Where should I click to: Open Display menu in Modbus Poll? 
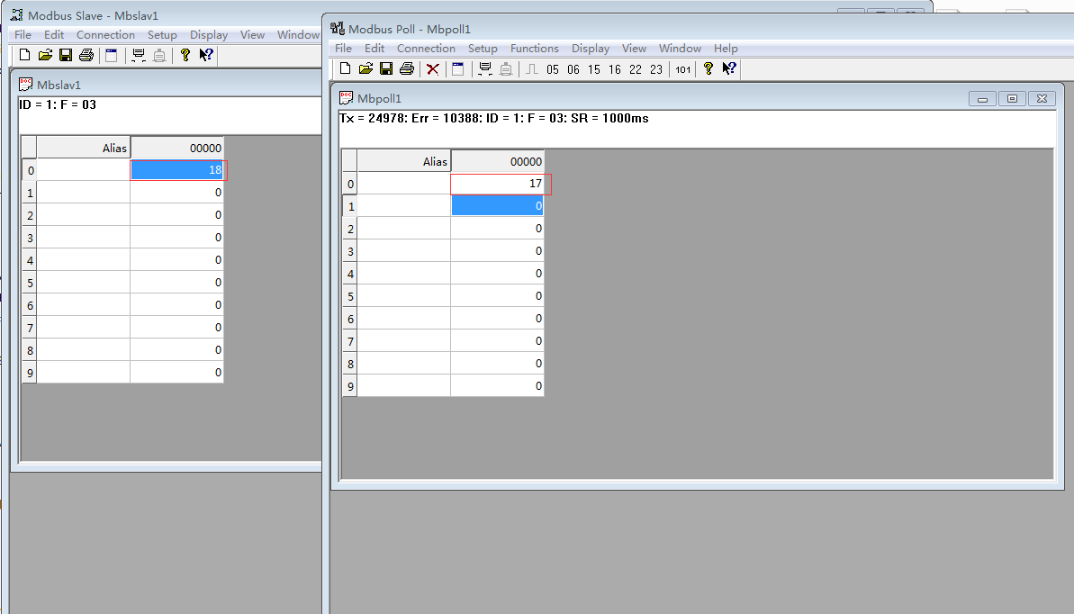(591, 48)
